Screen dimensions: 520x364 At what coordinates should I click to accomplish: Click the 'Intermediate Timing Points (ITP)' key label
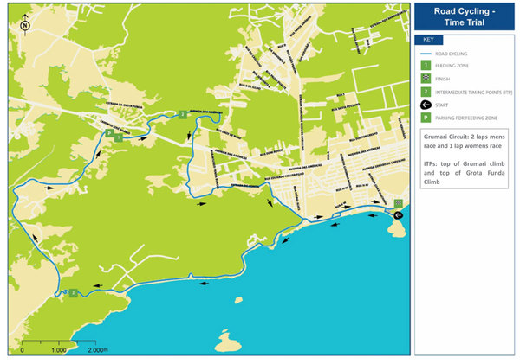pyautogui.click(x=472, y=91)
